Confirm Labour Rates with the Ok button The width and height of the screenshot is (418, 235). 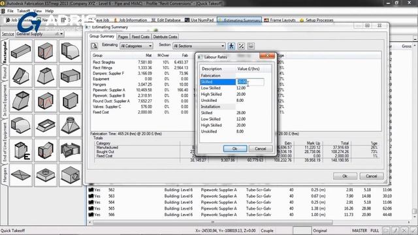[235, 149]
